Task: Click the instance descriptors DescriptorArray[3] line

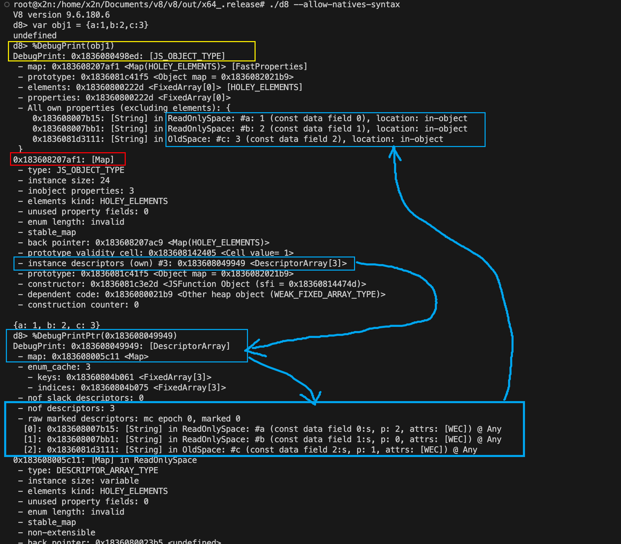Action: [187, 263]
